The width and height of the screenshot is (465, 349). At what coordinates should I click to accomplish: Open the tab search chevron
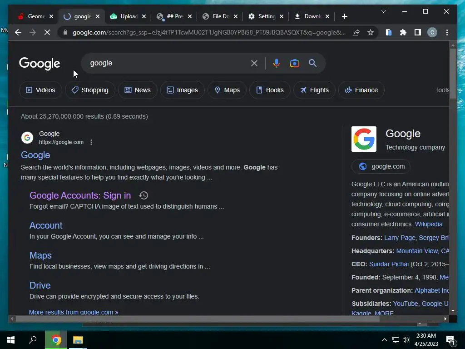pos(383,11)
